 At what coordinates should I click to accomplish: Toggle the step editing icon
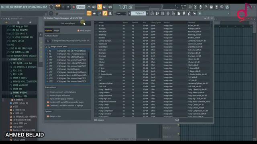(100, 13)
